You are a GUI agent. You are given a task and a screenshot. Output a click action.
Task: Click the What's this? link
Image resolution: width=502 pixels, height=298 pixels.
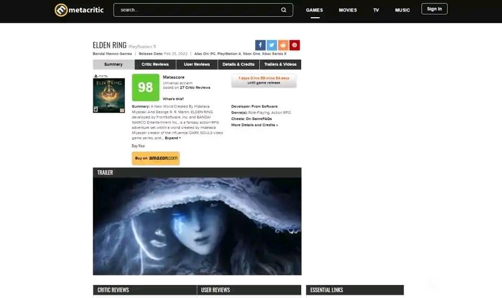click(173, 99)
